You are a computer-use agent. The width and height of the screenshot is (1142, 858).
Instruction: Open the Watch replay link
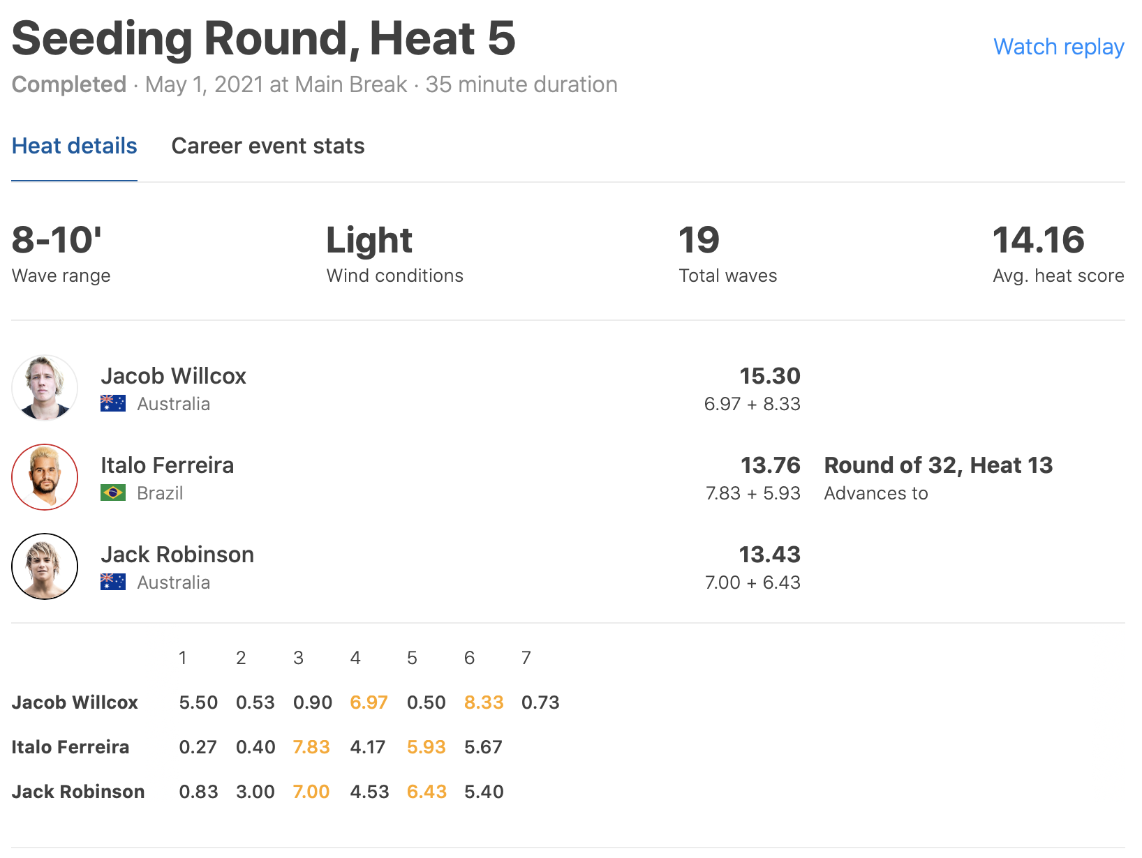pyautogui.click(x=1058, y=47)
